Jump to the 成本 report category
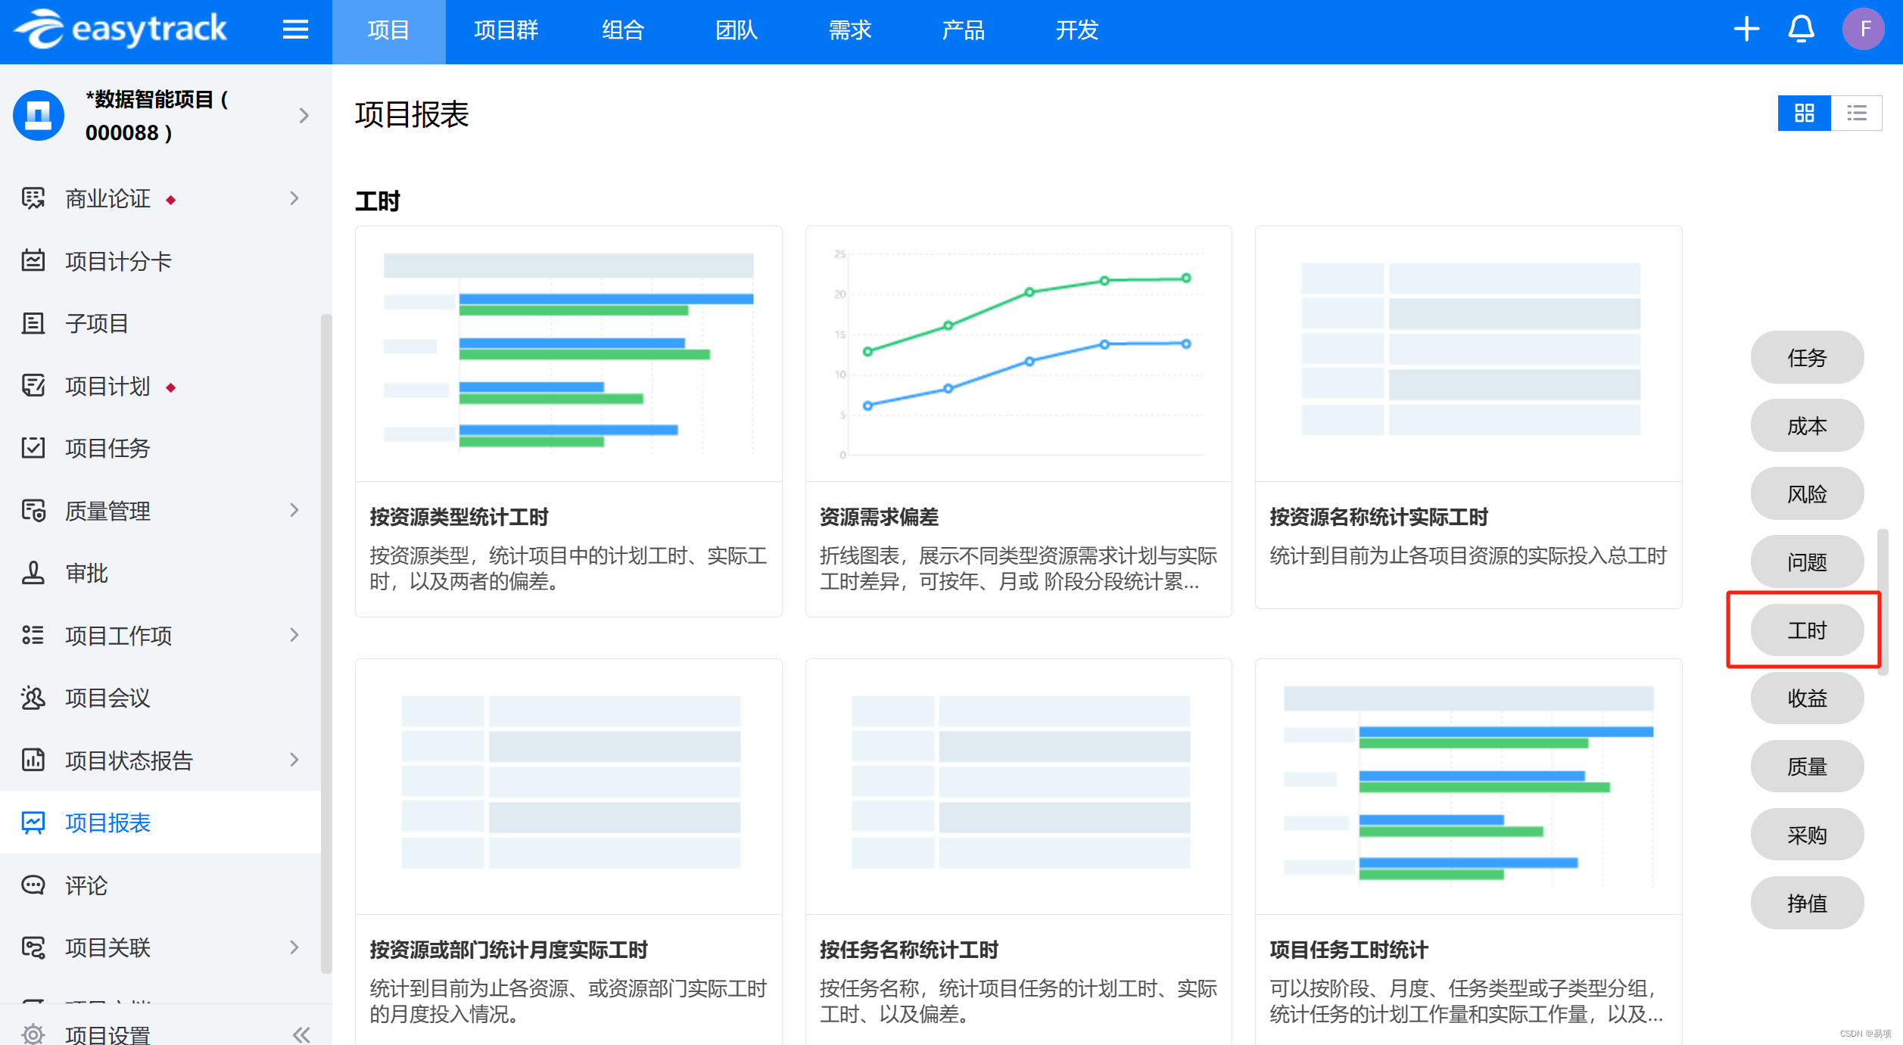Viewport: 1903px width, 1045px height. (1807, 425)
